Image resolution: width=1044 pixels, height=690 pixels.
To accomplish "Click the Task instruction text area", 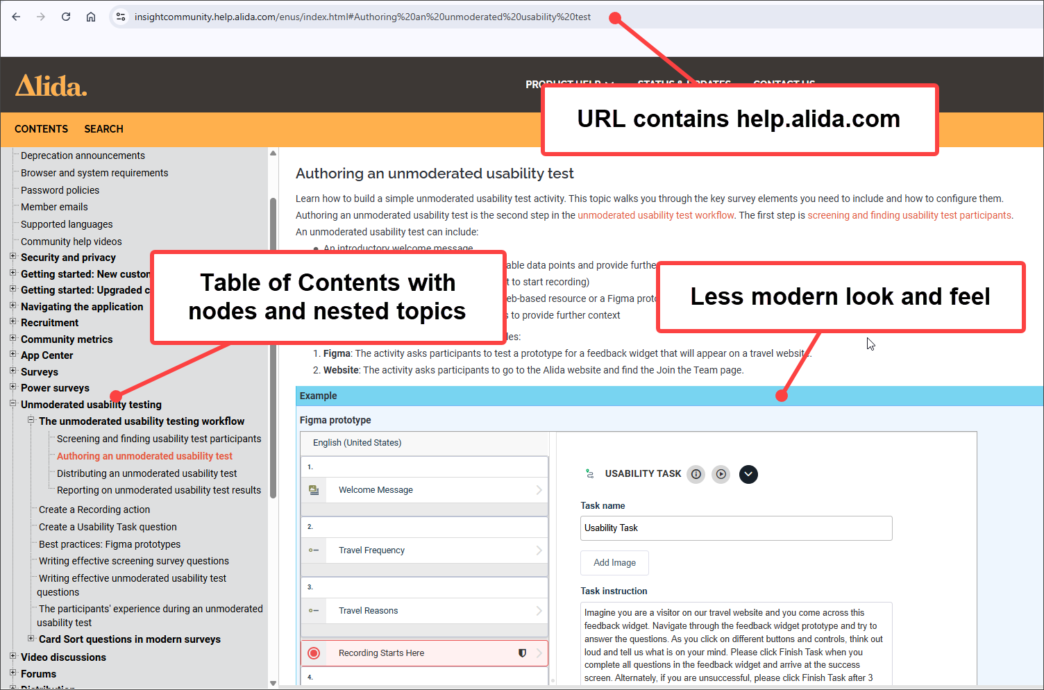I will [x=736, y=644].
